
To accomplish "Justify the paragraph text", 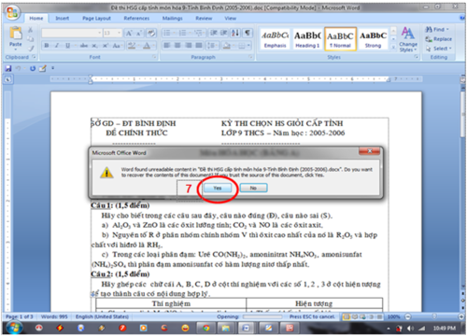I will point(199,46).
